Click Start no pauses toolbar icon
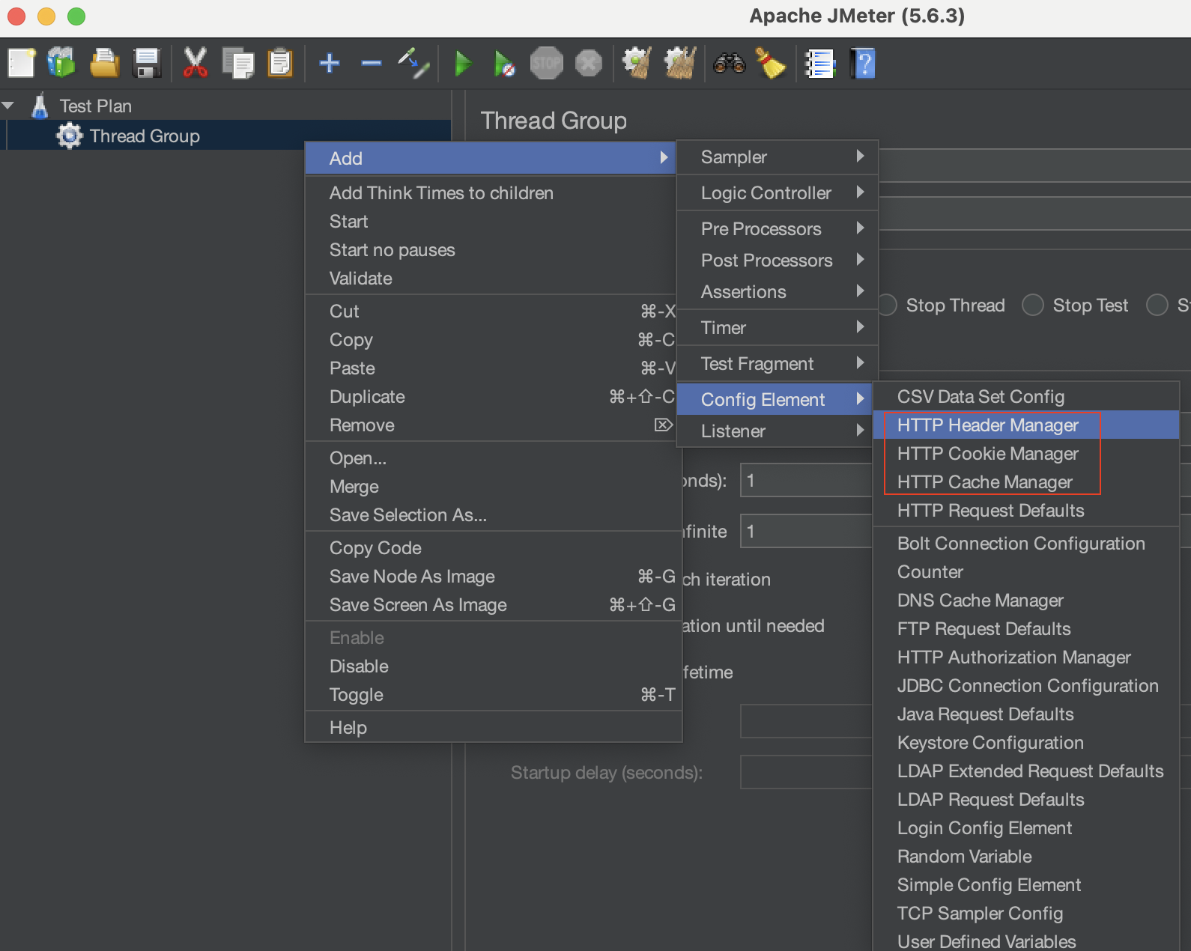The height and width of the screenshot is (951, 1191). [x=504, y=64]
